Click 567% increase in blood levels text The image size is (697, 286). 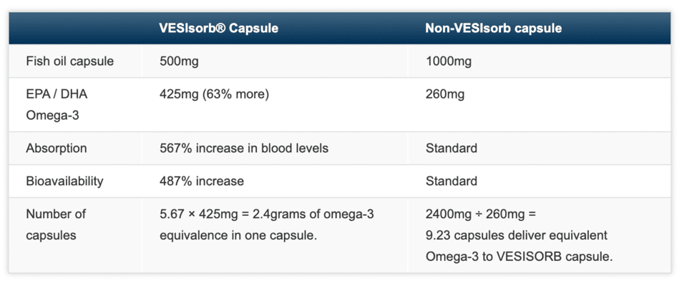(x=243, y=149)
